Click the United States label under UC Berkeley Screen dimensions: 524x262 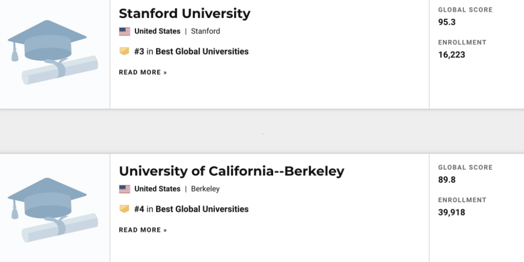pos(157,189)
